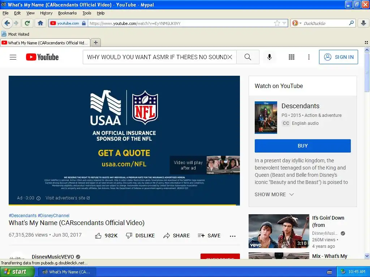Open the Bookmarks menu
The image size is (370, 277).
click(x=68, y=13)
